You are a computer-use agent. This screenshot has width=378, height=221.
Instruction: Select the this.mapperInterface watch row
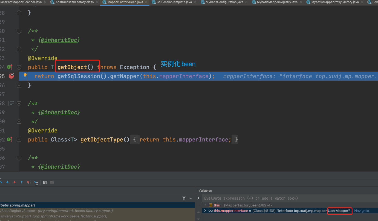pos(290,211)
